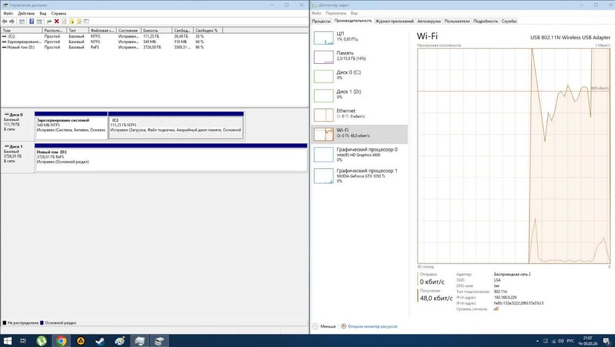Open the Windows Start menu
Image resolution: width=615 pixels, height=347 pixels.
pos(7,341)
